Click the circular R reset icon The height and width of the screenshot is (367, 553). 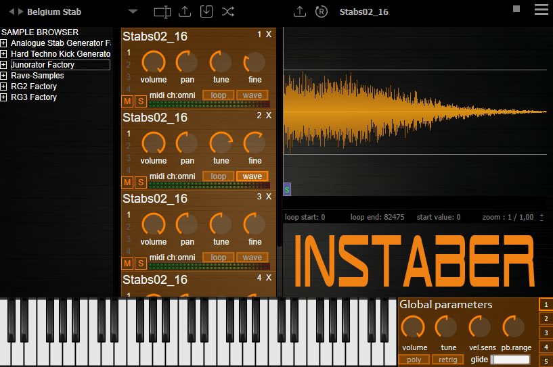[x=322, y=11]
